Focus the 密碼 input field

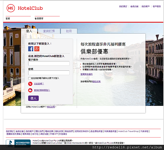[x=49, y=73]
